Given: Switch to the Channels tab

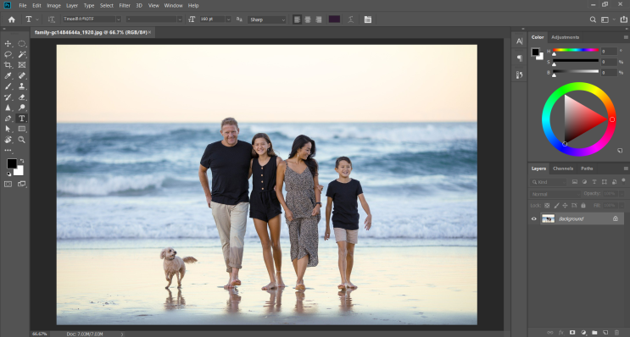Looking at the screenshot, I should coord(563,168).
